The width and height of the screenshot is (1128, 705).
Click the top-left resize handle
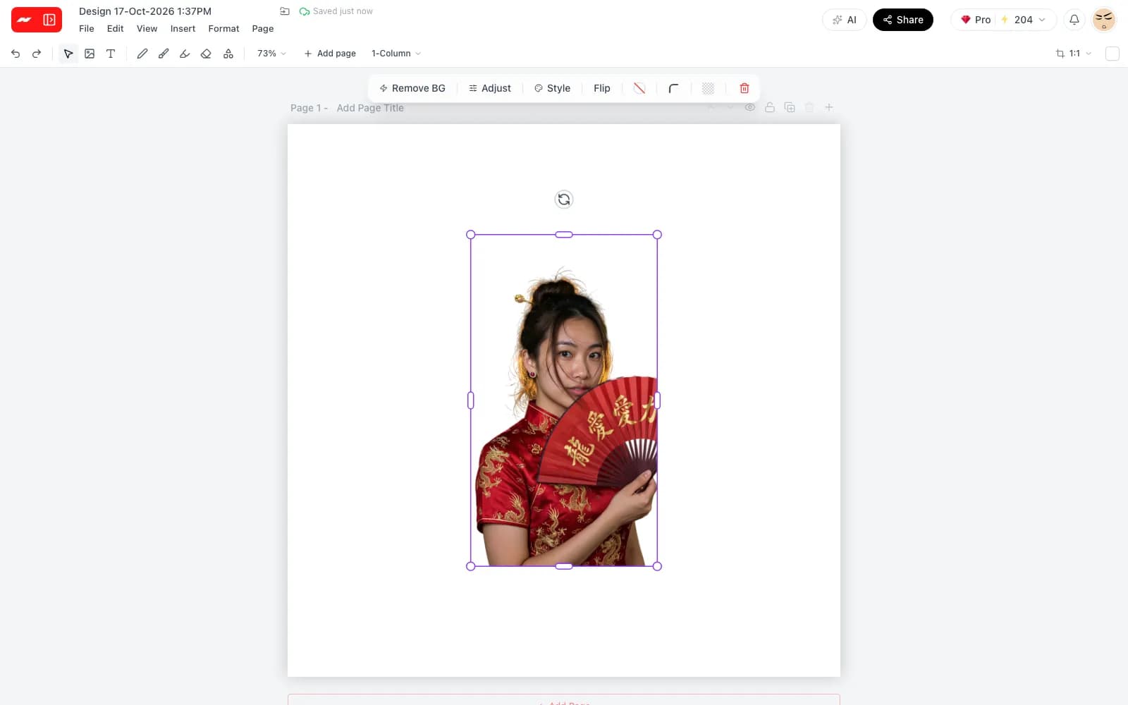pos(471,235)
